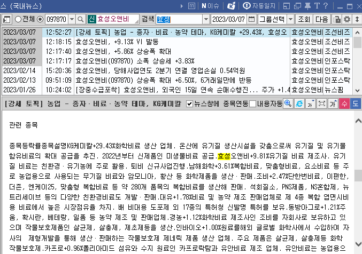Click the date field 2023/03/07

(x=228, y=19)
